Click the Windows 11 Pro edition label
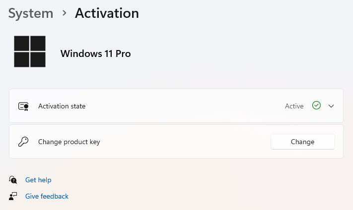The height and width of the screenshot is (210, 353). pyautogui.click(x=95, y=53)
